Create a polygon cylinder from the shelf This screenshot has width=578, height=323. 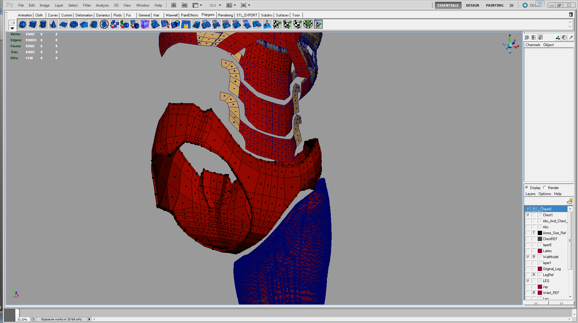tap(43, 25)
